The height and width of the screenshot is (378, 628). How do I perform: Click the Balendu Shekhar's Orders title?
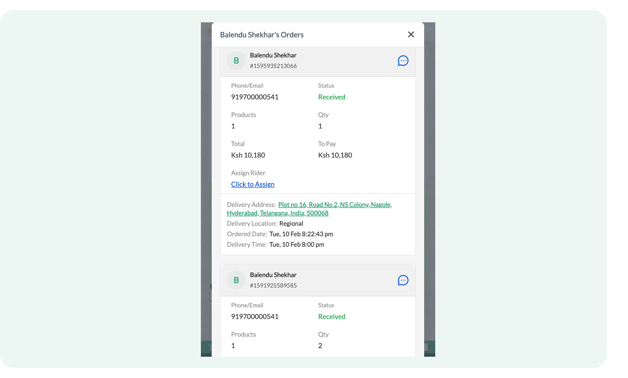tap(261, 35)
